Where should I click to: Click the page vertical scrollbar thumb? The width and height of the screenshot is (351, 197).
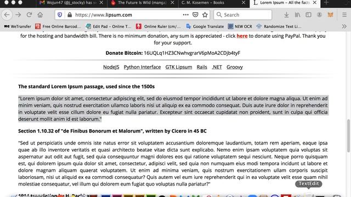point(348,136)
